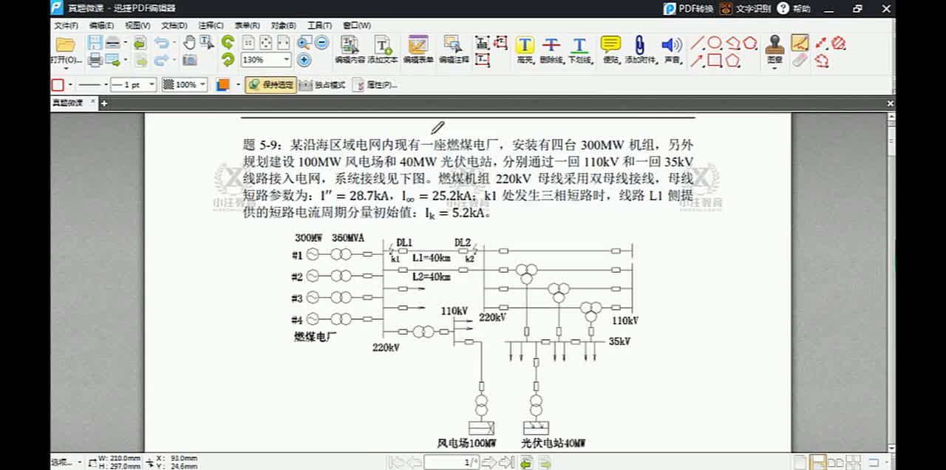Select the Hand pan tool
The height and width of the screenshot is (470, 946).
click(x=189, y=42)
